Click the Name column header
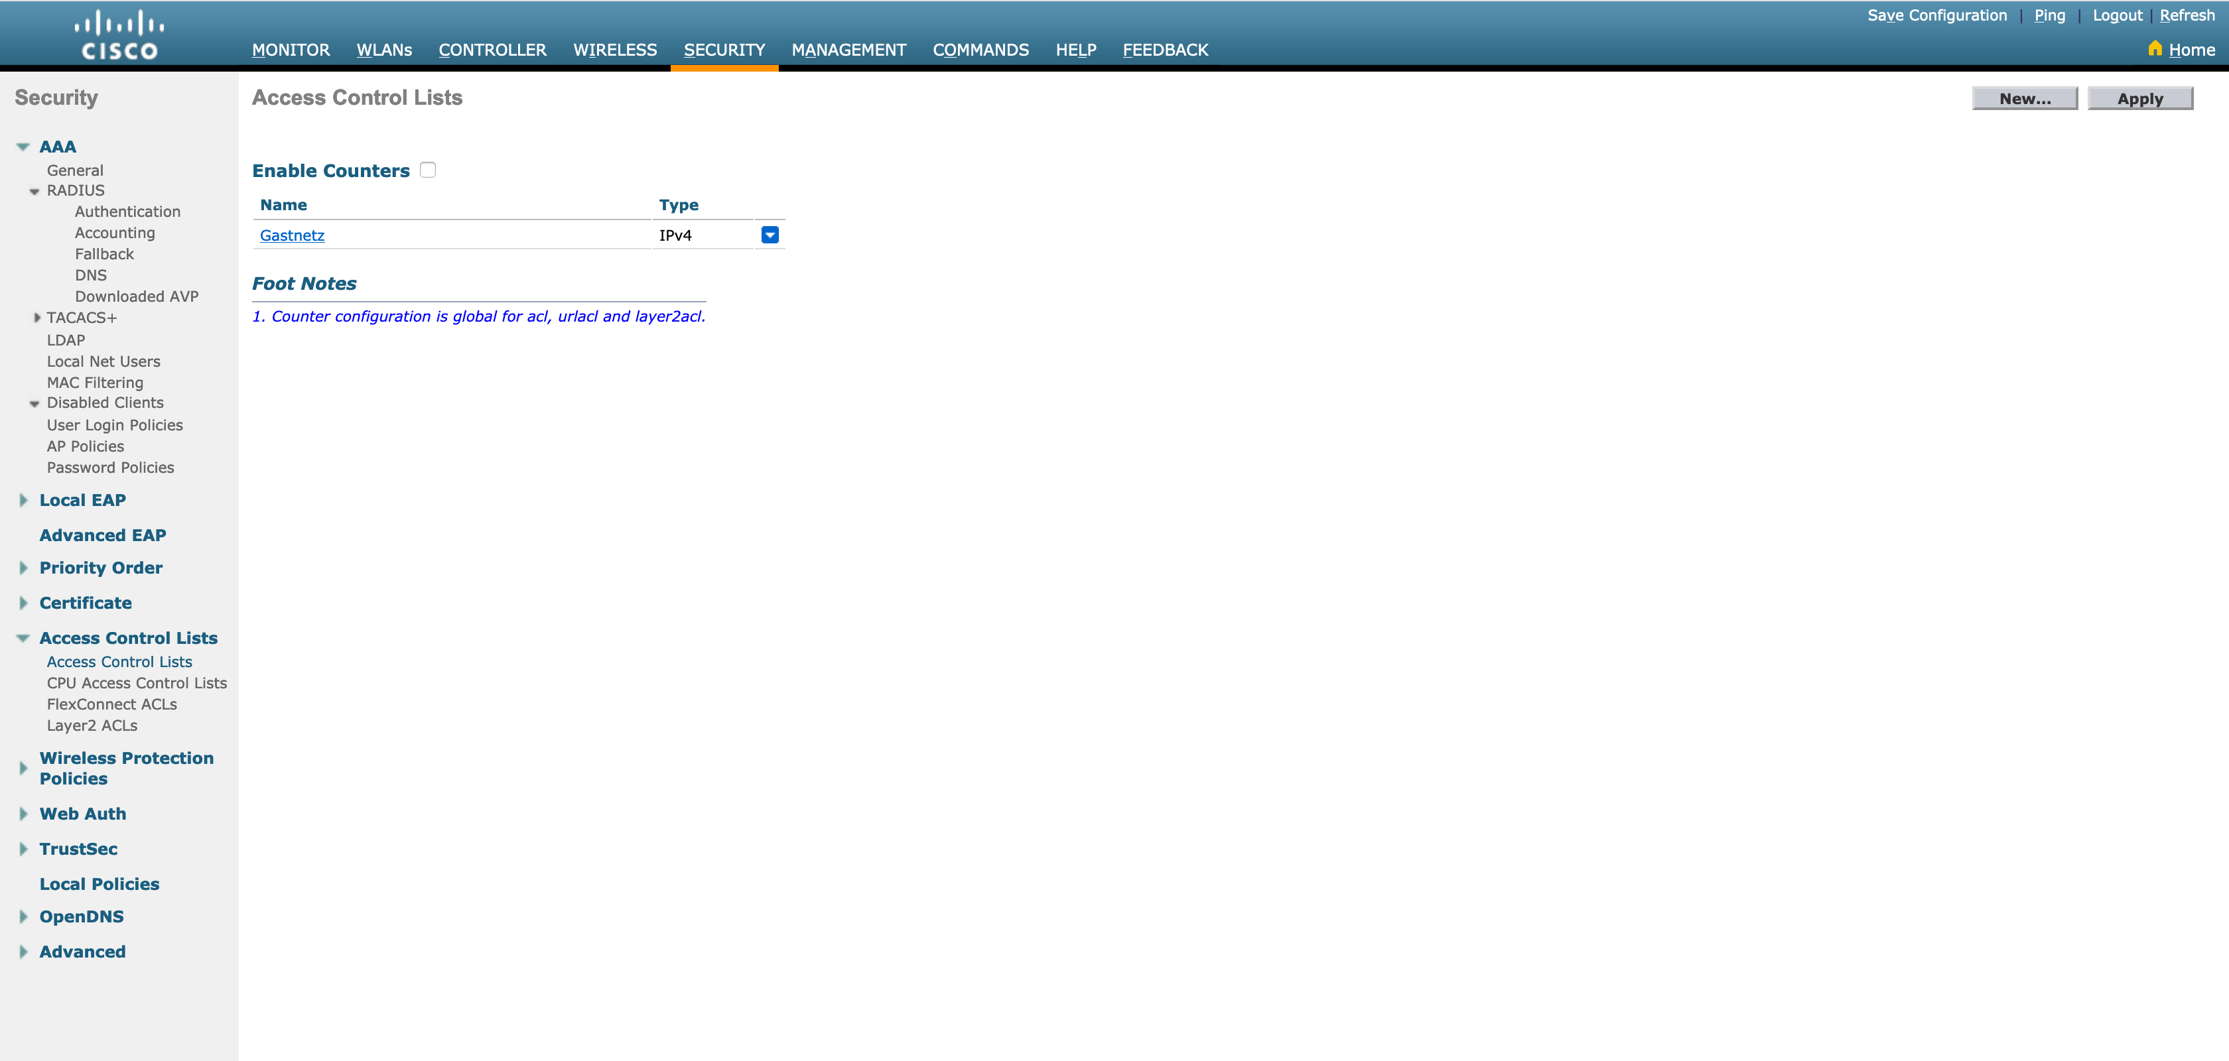The width and height of the screenshot is (2229, 1061). (x=284, y=205)
